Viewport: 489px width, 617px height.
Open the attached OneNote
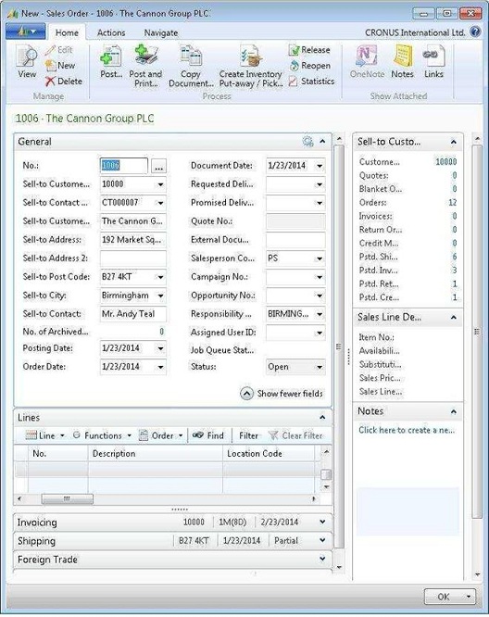[367, 61]
